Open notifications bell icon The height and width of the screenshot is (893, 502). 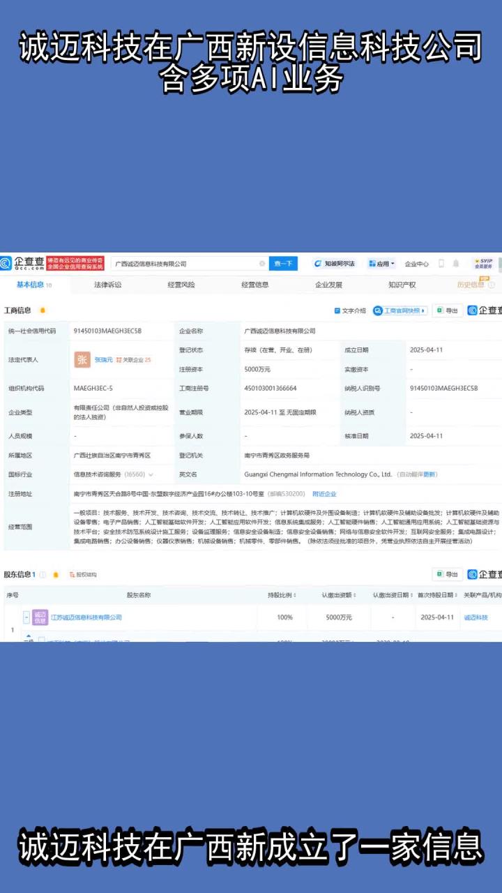pos(456,264)
